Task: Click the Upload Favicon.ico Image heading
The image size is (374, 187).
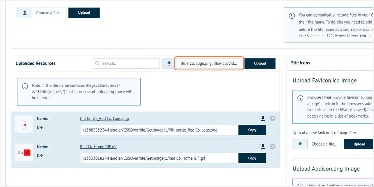Action: 324,81
